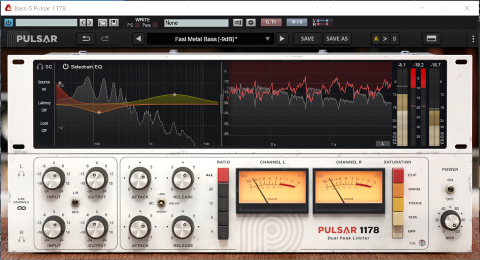Select ratio 20 button
This screenshot has height=260, width=480.
223,190
